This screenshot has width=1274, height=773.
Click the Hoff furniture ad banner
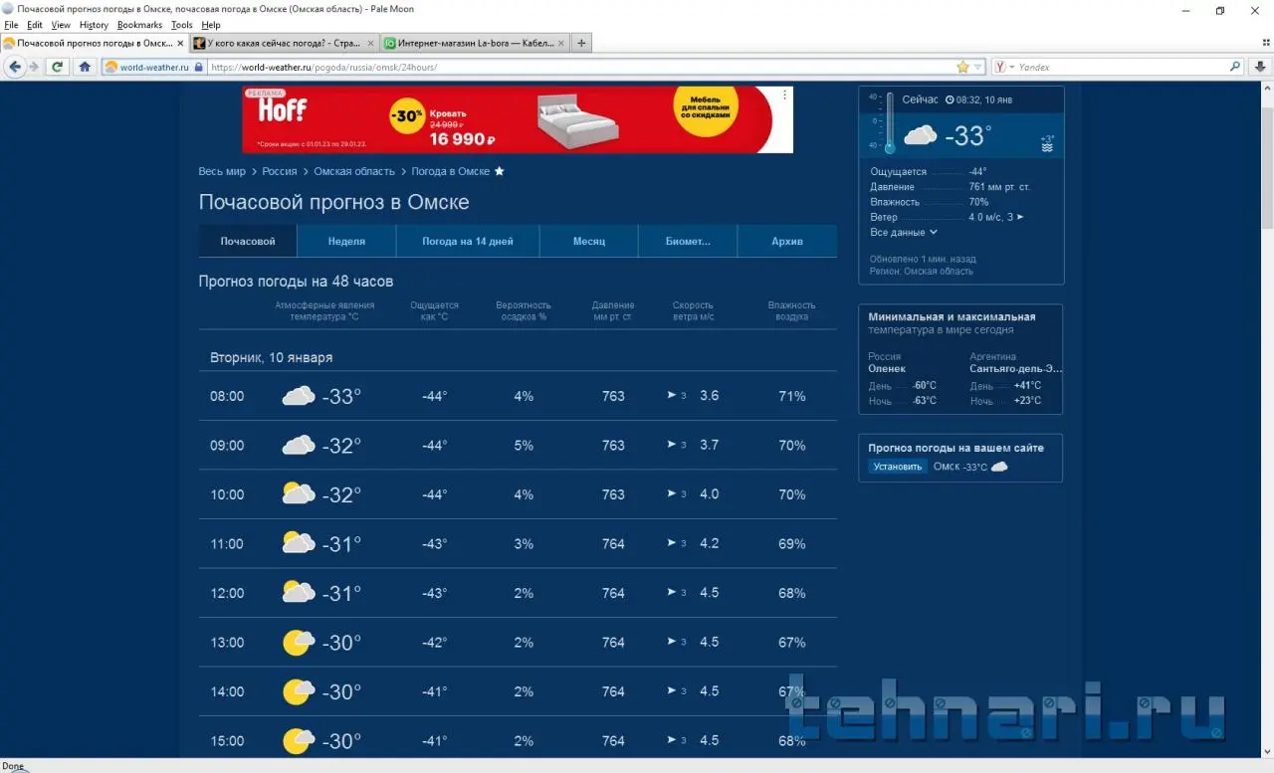pos(518,119)
